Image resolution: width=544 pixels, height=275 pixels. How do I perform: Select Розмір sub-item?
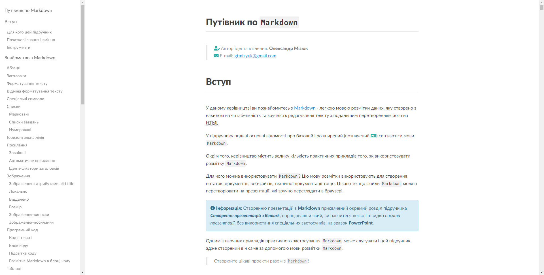click(15, 207)
